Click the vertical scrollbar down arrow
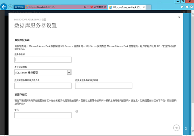Image resolution: width=194 pixels, height=136 pixels. pos(193,131)
